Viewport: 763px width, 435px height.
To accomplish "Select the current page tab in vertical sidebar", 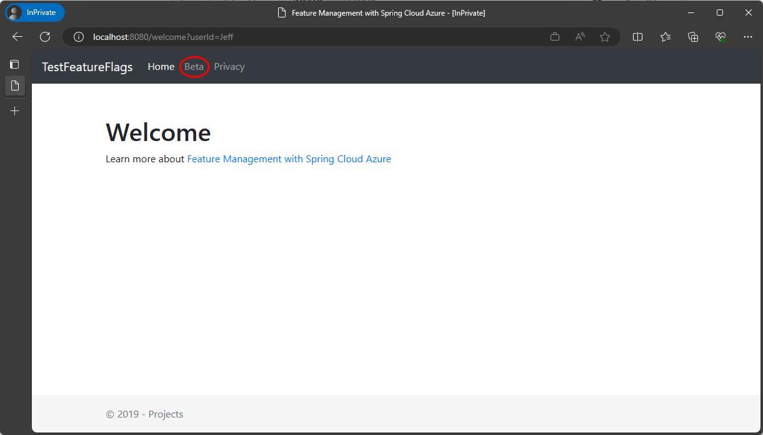I will tap(15, 86).
